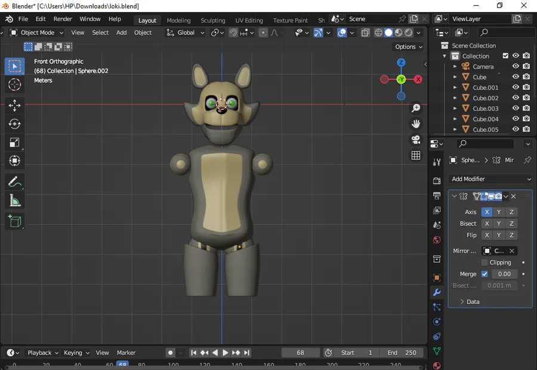Open the Playback dropdown in timeline
Image resolution: width=537 pixels, height=370 pixels.
click(x=43, y=353)
